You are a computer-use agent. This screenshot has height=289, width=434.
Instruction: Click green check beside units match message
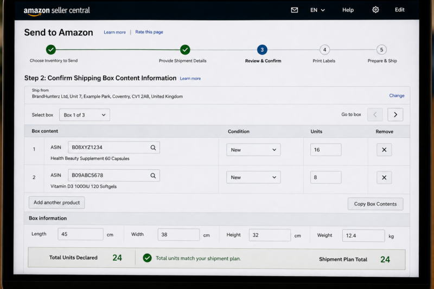[x=147, y=258]
